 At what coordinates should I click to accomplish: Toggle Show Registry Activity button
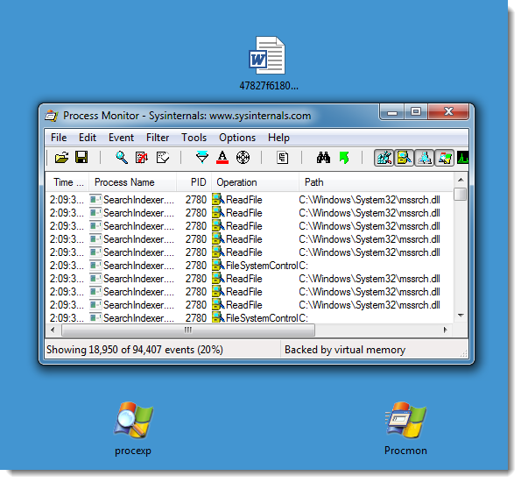coord(384,158)
